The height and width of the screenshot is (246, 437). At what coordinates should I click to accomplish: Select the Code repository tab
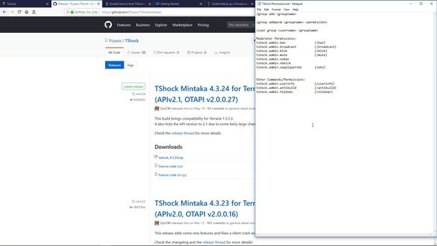[115, 53]
